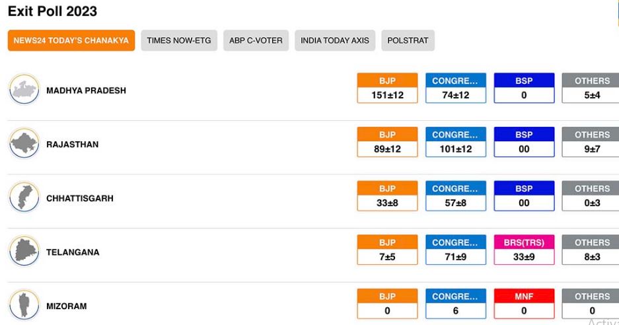Switch to India Today Axis tab
619x325 pixels.
335,40
